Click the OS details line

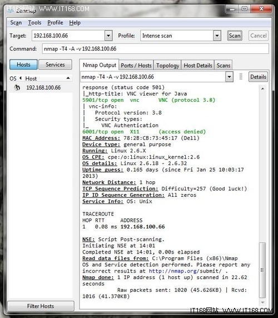pos(135,163)
